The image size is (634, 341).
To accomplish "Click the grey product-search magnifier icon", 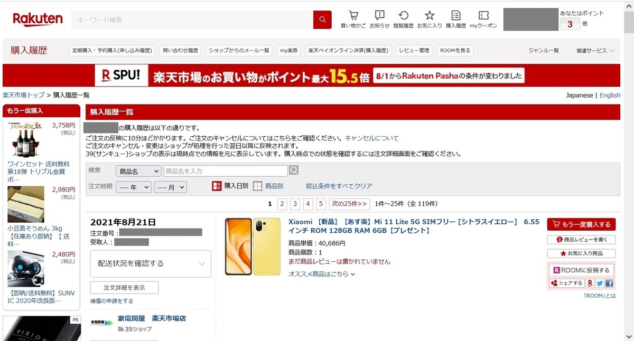I will pos(294,170).
